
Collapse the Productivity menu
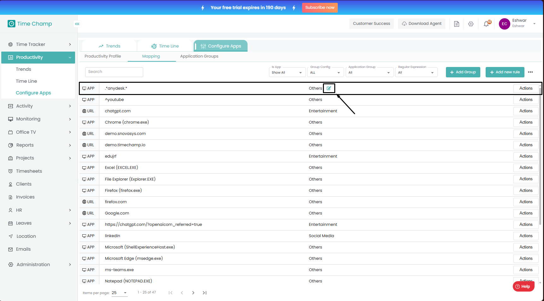pos(70,58)
